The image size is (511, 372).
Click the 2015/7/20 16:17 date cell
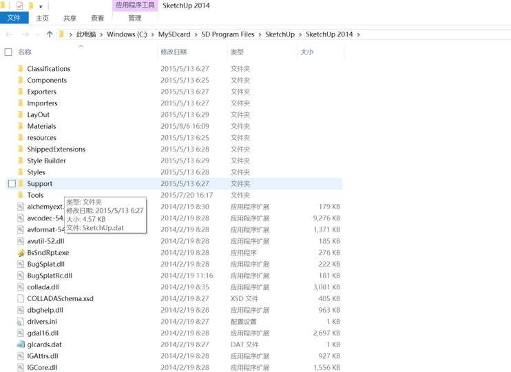187,195
